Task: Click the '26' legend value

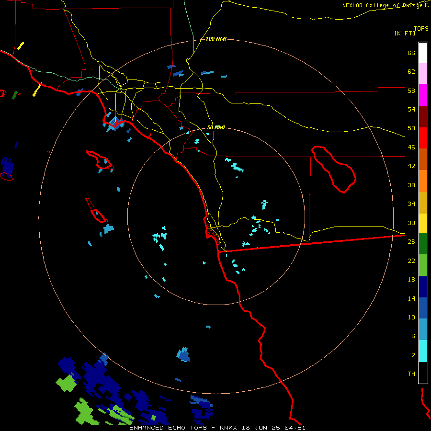Action: coord(411,242)
